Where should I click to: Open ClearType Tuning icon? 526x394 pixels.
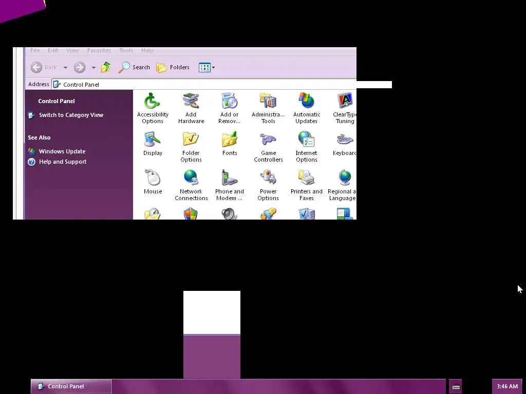click(x=345, y=108)
